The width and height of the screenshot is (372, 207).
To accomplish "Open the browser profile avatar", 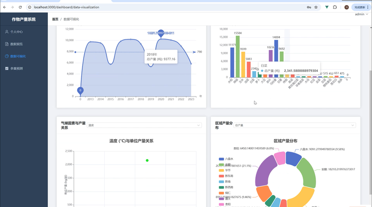I will pyautogui.click(x=346, y=7).
